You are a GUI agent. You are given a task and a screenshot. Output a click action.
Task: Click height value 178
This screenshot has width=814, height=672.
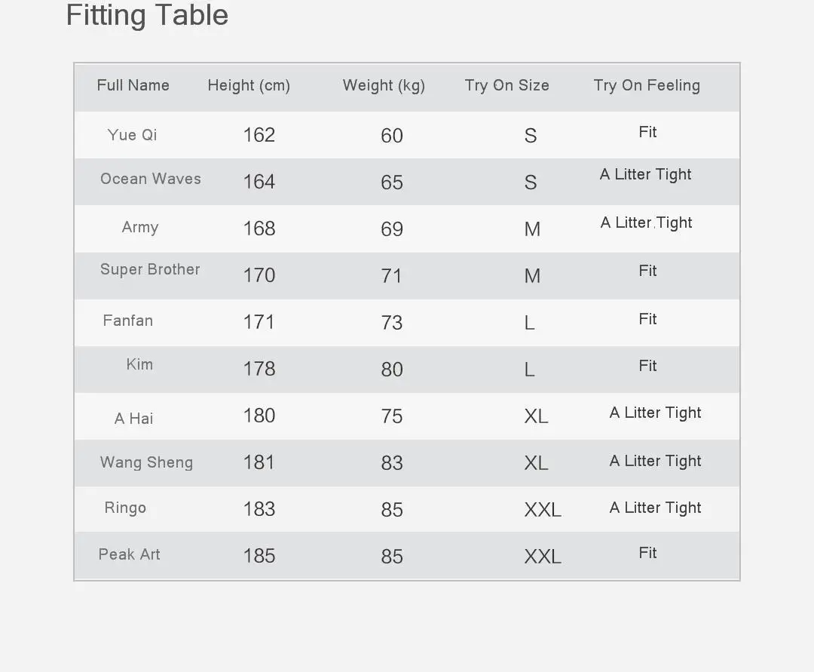point(259,369)
